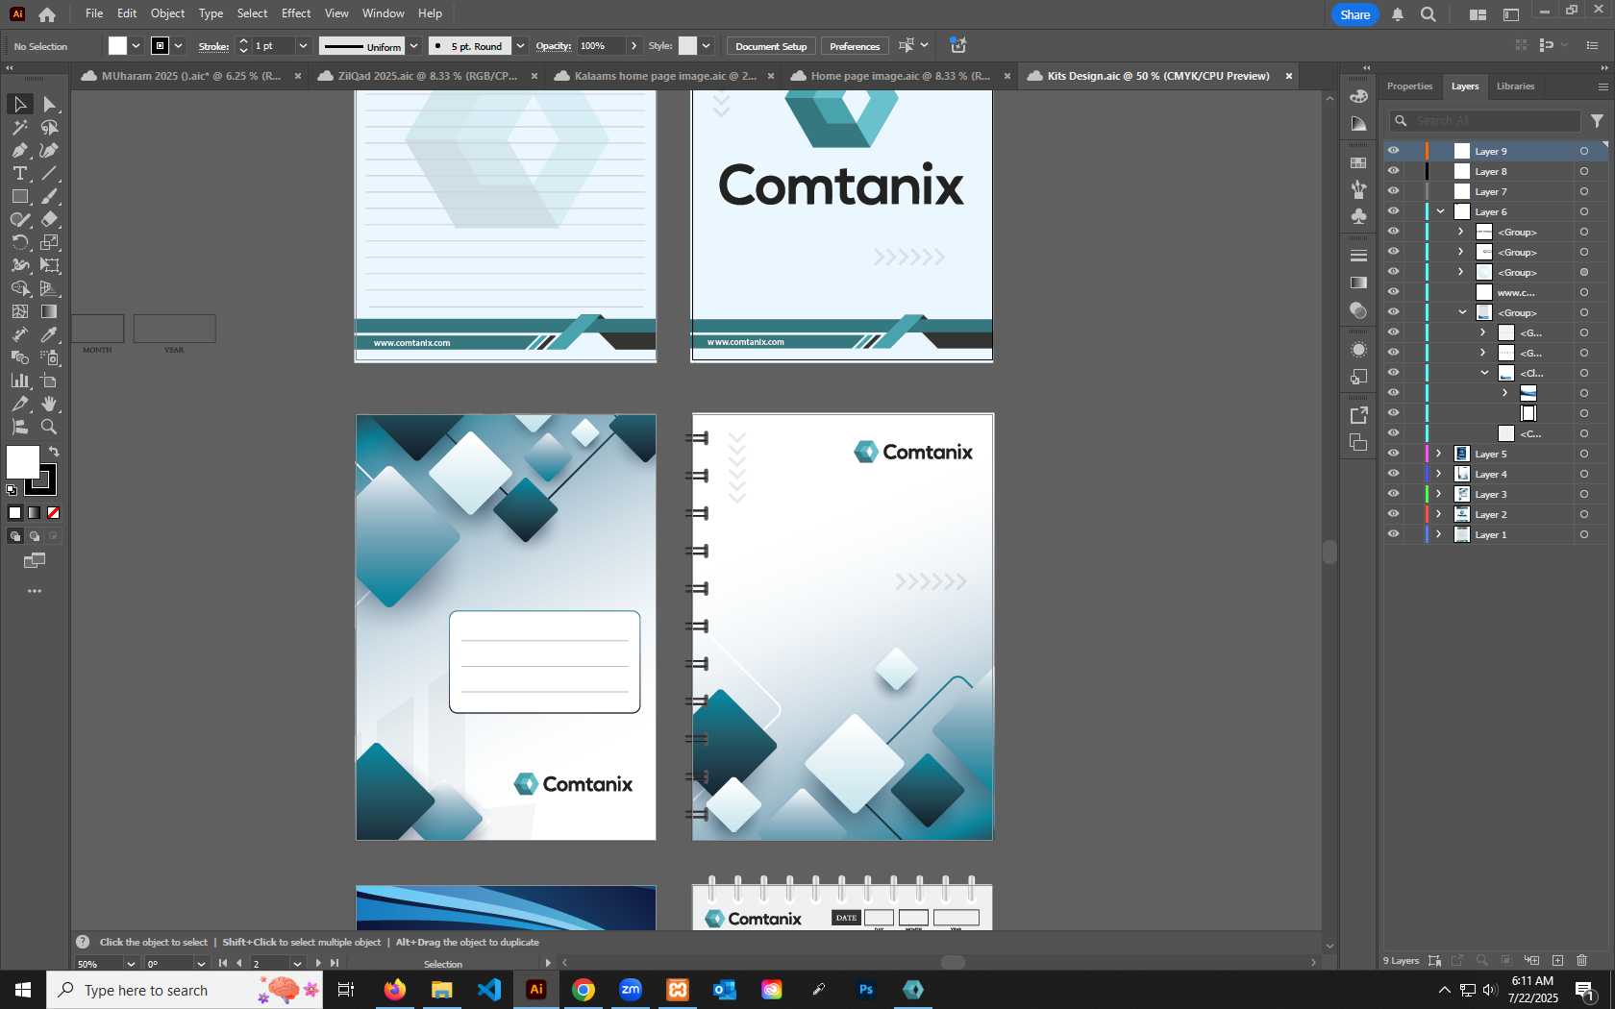The width and height of the screenshot is (1615, 1009).
Task: Select the Rotate tool
Action: point(19,242)
